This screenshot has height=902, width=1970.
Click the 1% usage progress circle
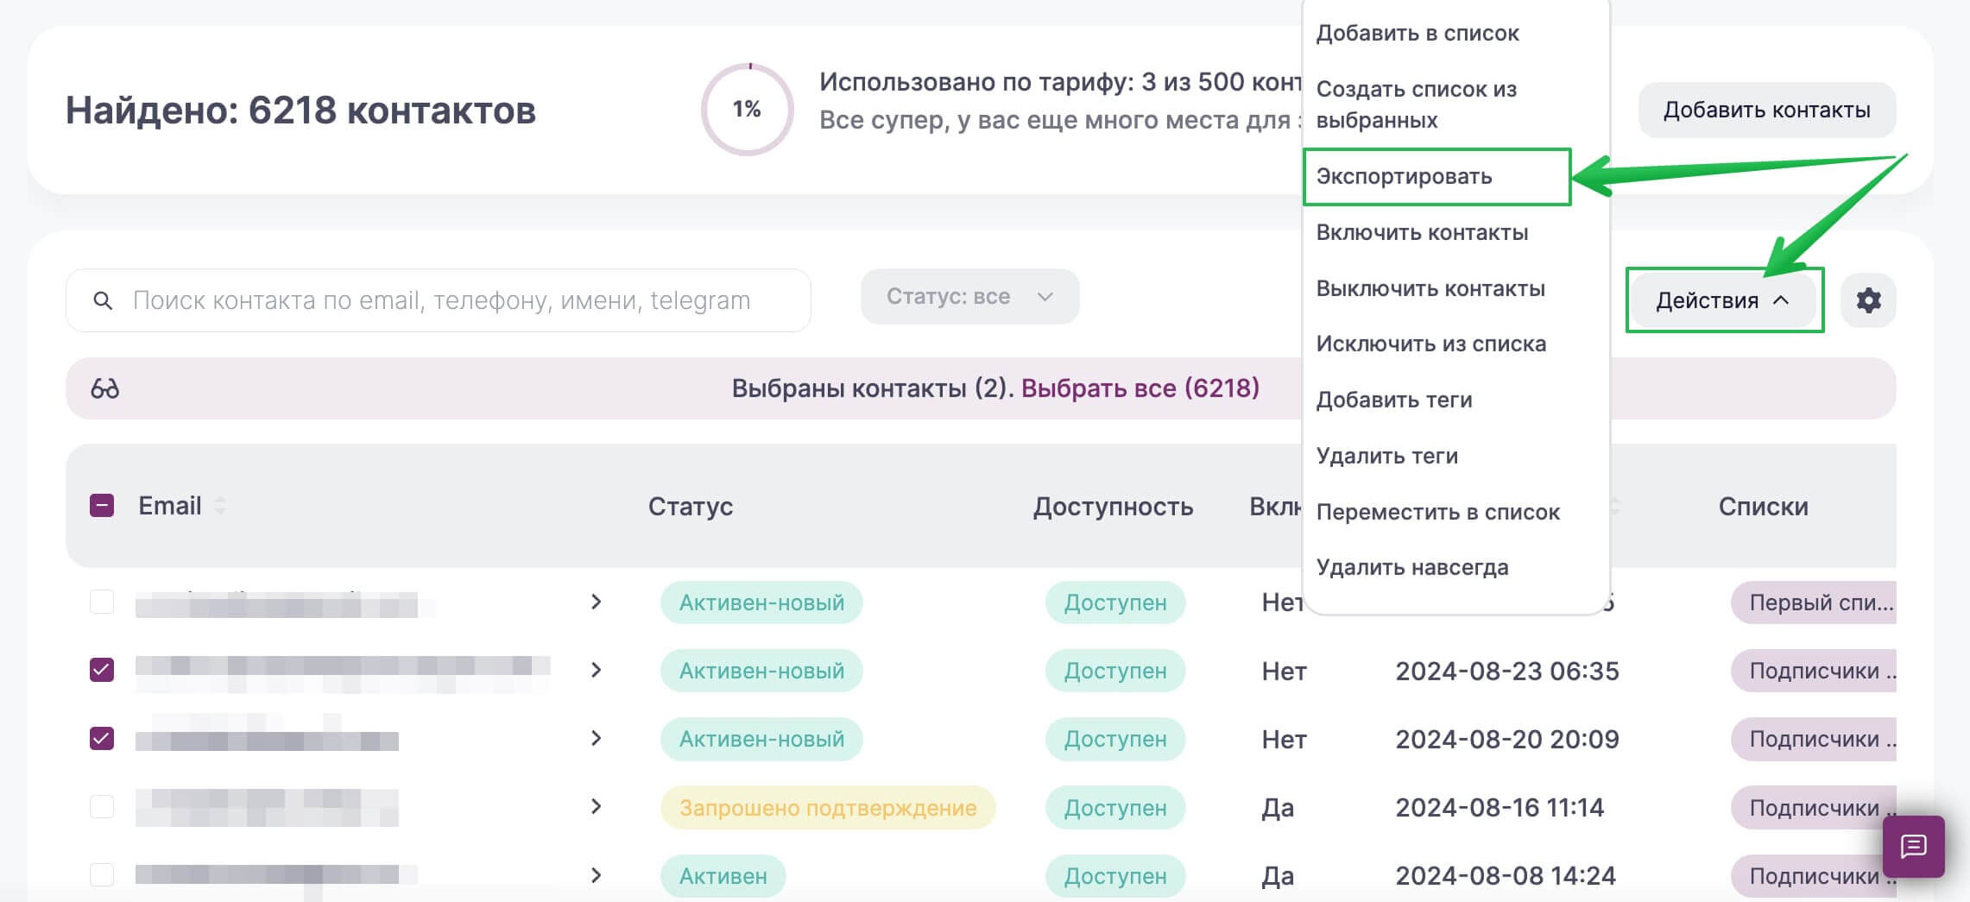747,110
